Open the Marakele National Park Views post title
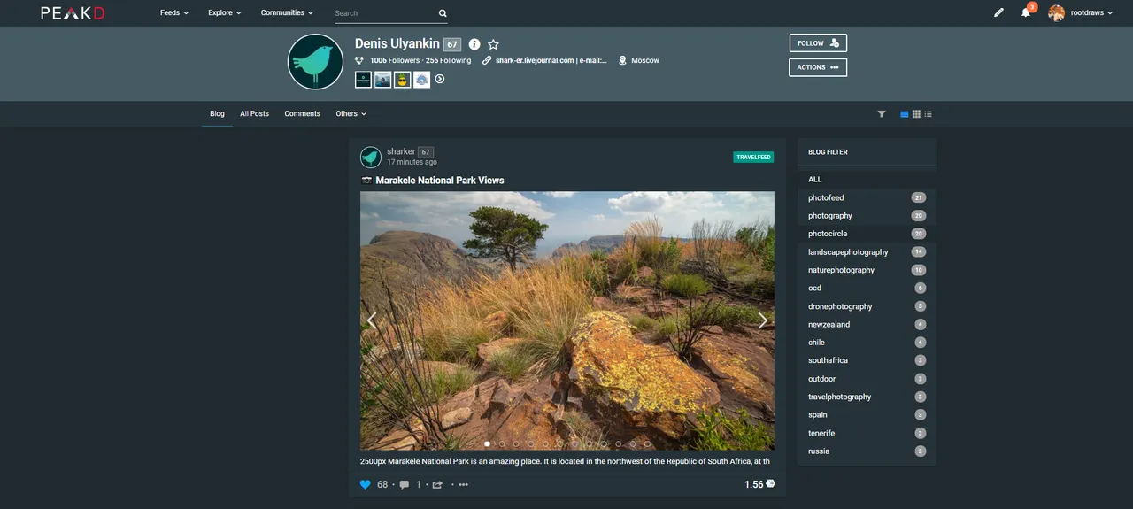 pyautogui.click(x=440, y=181)
